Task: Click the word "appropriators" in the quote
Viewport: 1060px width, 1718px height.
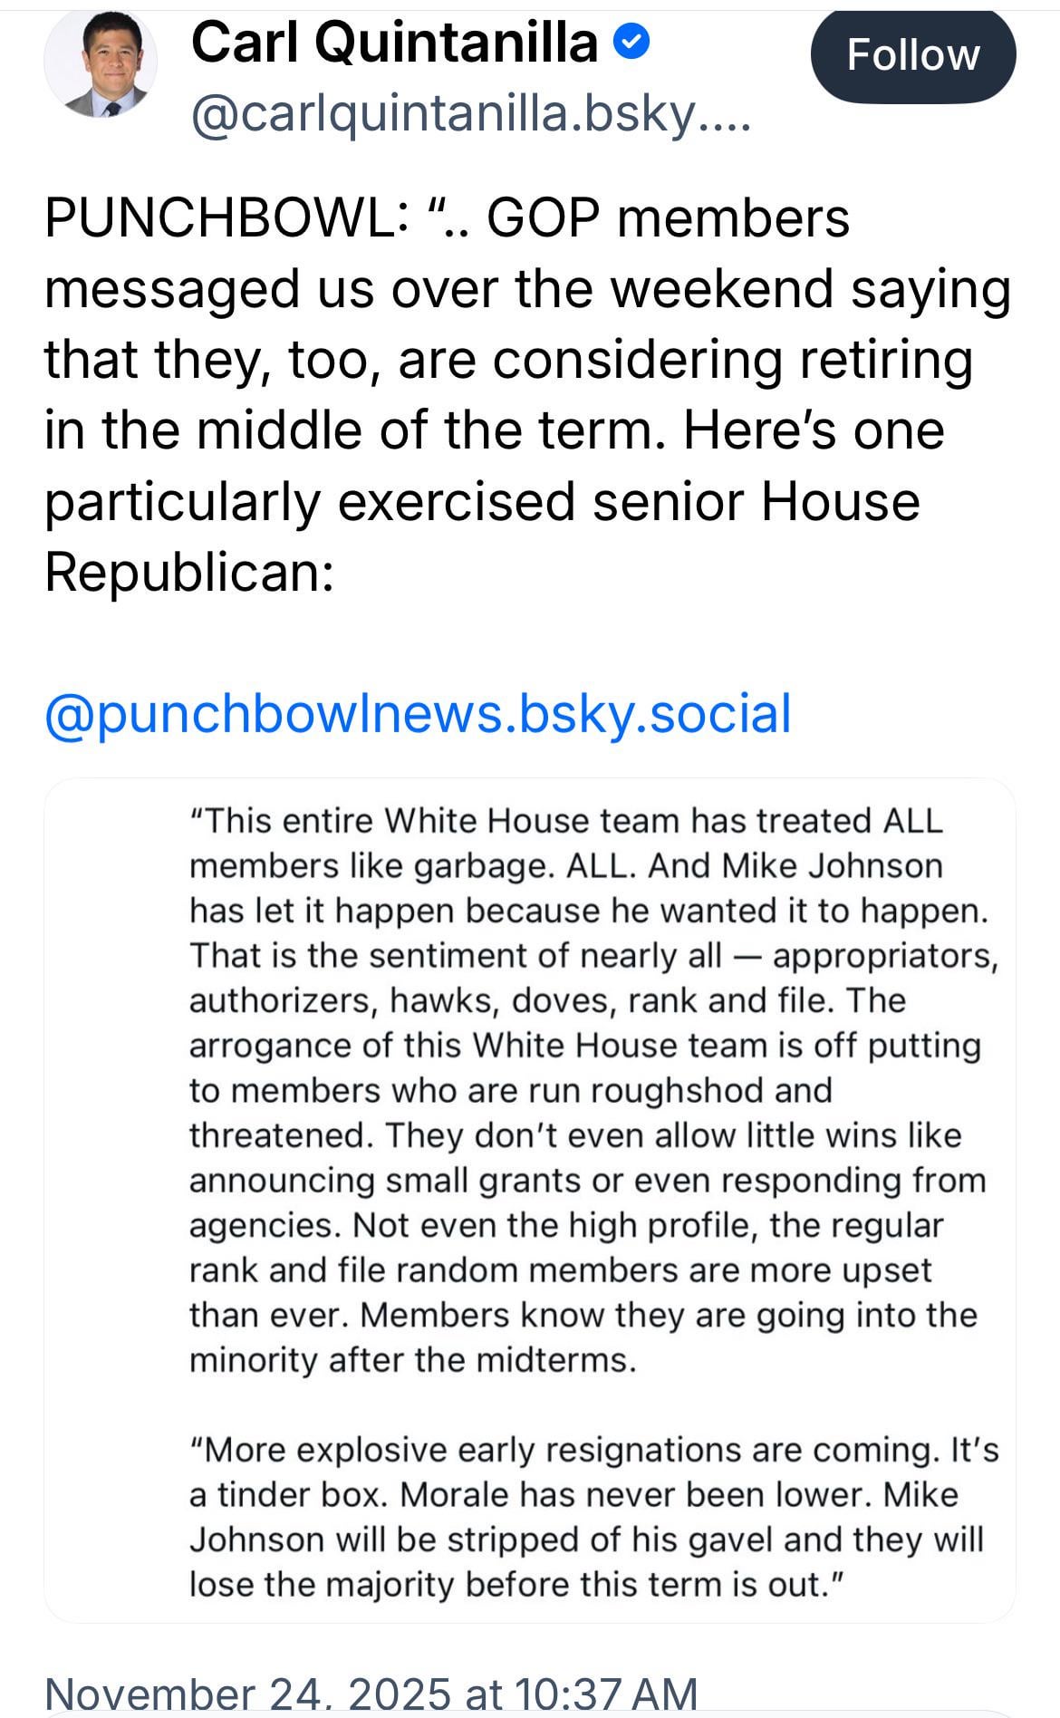Action: click(x=884, y=955)
